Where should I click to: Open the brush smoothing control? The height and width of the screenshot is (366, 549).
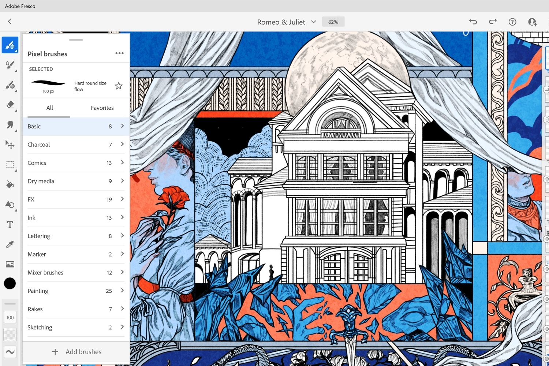[x=10, y=352]
